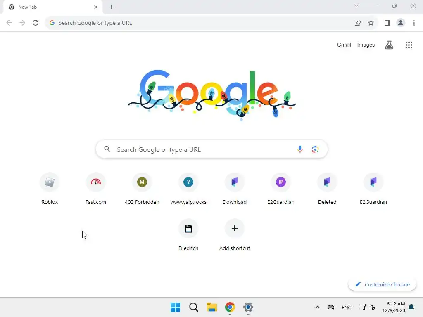Open Windows taskbar search

194,307
